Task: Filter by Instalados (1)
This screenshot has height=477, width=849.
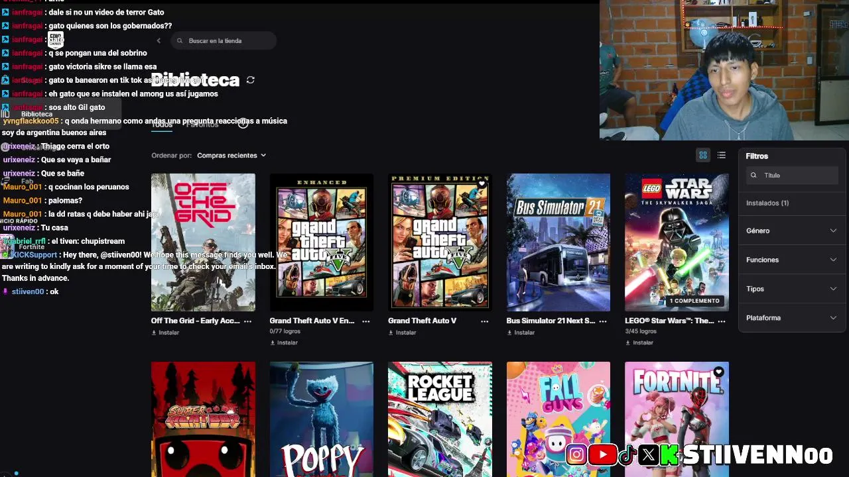Action: (767, 203)
